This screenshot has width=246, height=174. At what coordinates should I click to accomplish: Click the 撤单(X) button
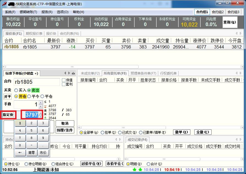coord(182,132)
